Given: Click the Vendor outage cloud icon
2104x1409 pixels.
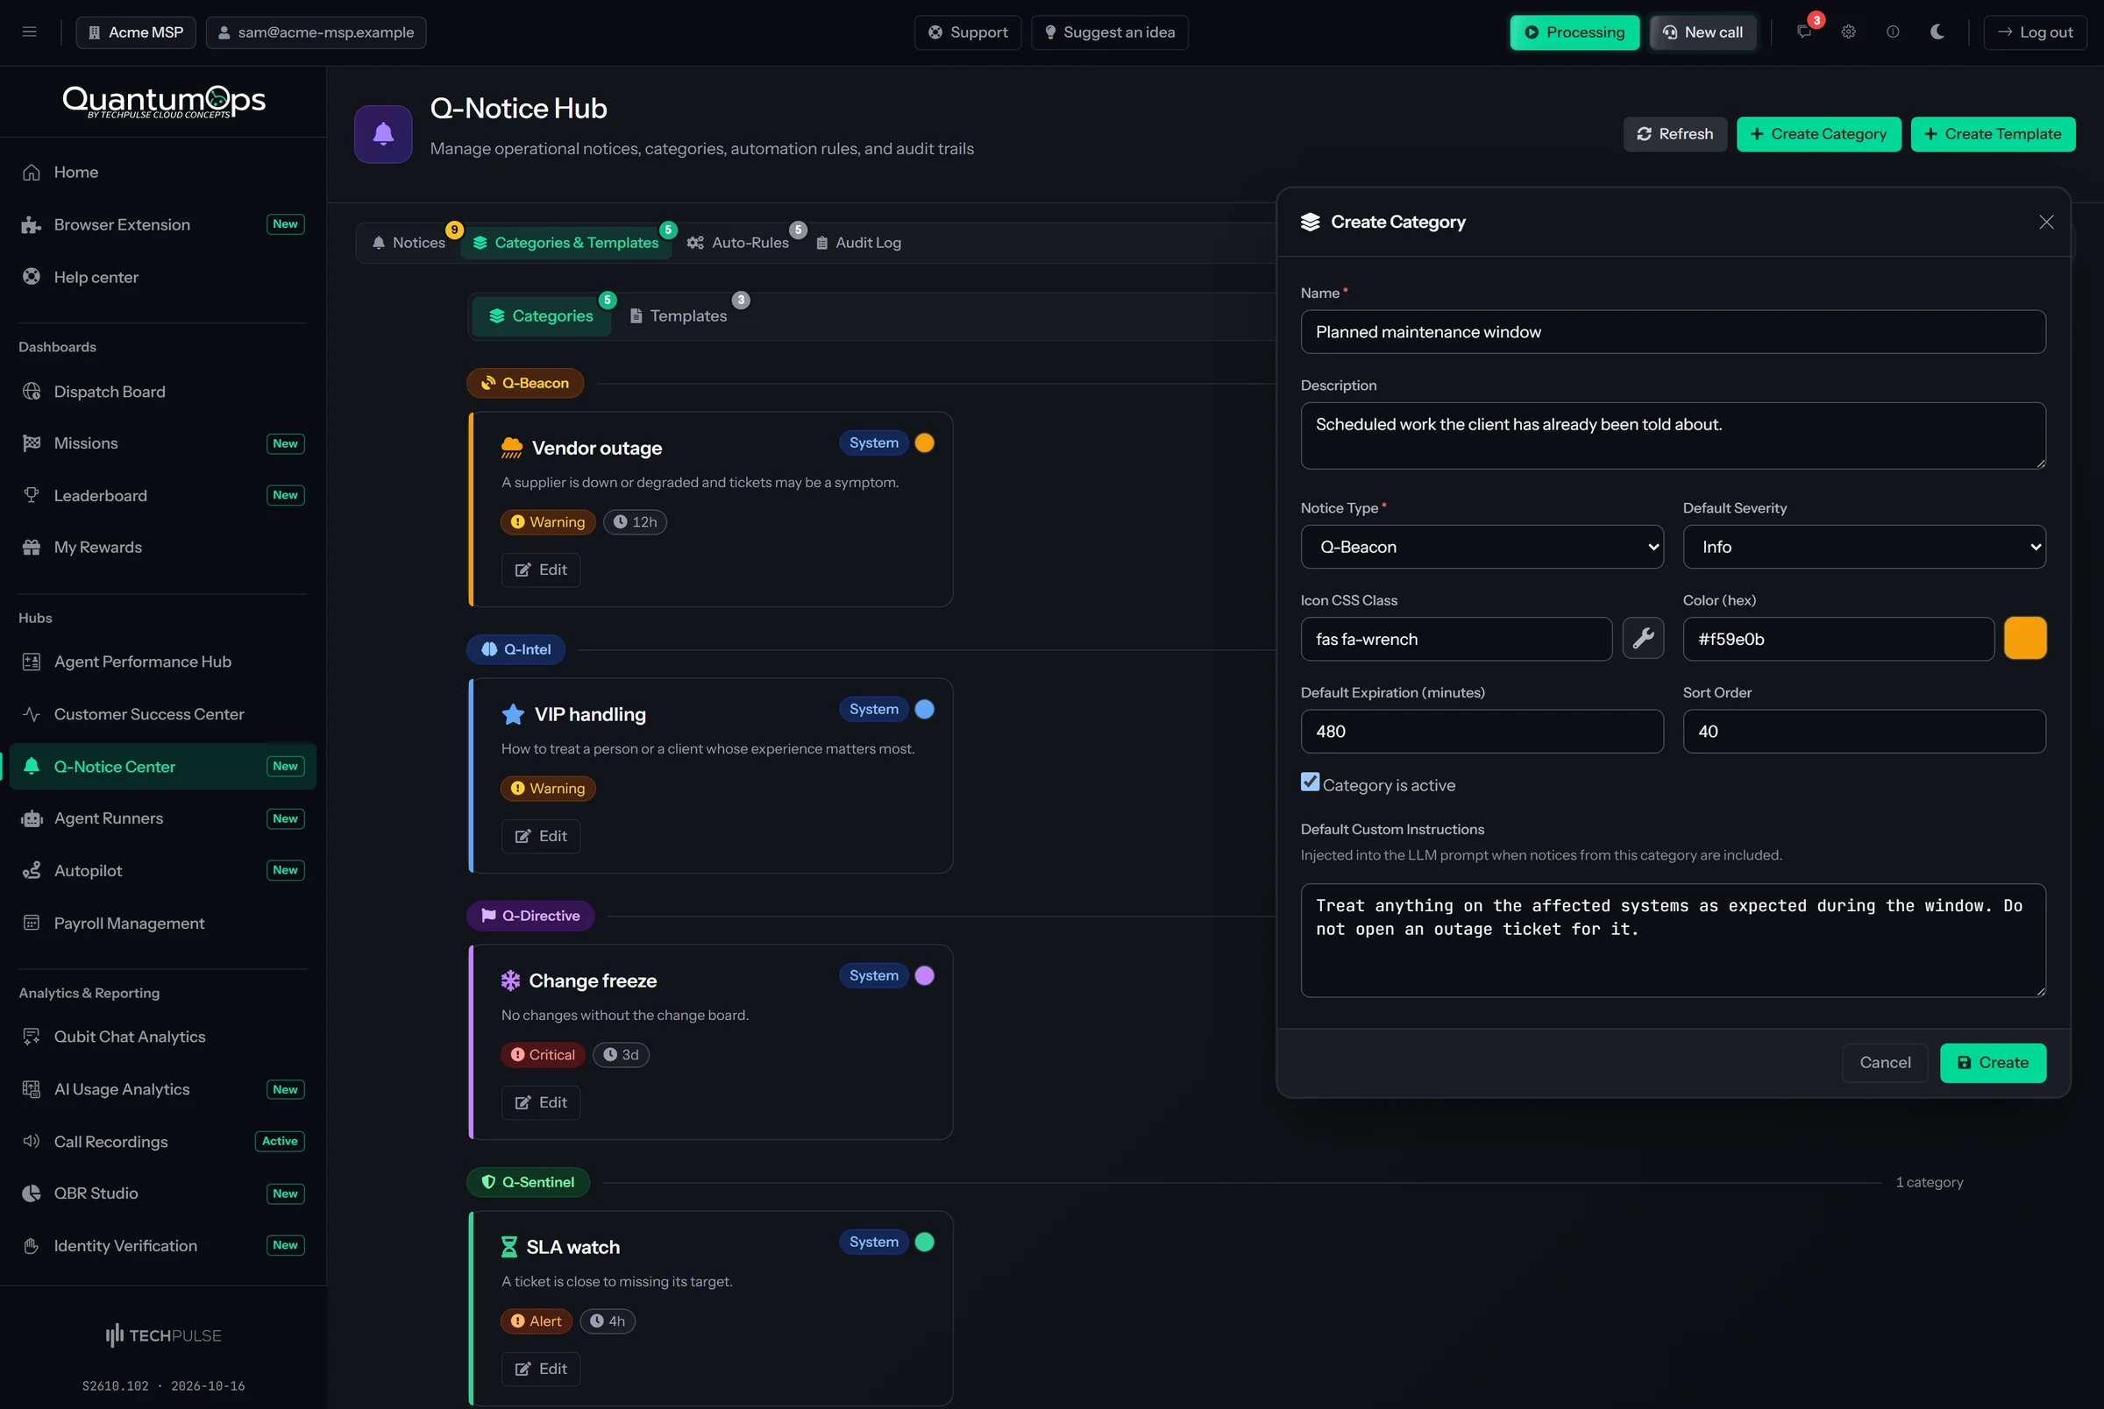Looking at the screenshot, I should (511, 448).
